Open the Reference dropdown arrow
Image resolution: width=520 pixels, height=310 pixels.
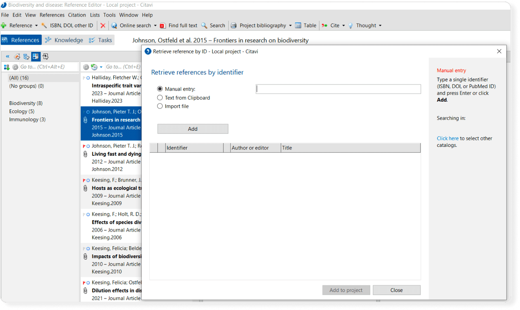point(36,25)
